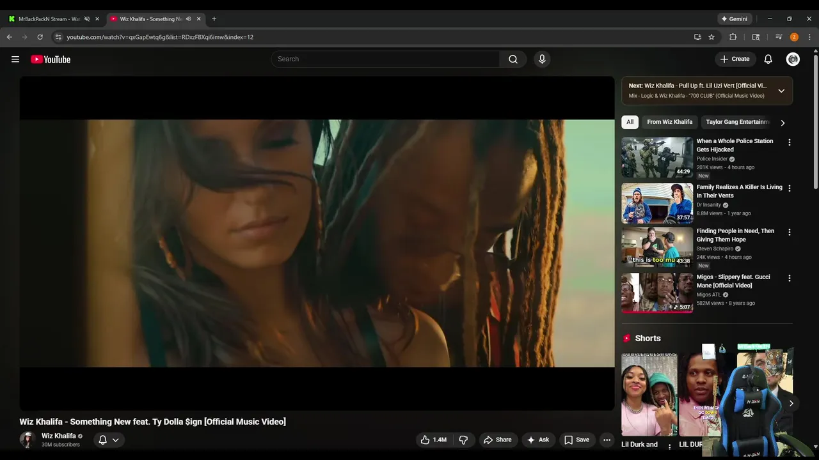
Task: Open the three-dot more actions button
Action: [x=607, y=440]
